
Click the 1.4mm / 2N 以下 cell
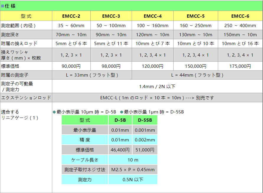[157, 86]
